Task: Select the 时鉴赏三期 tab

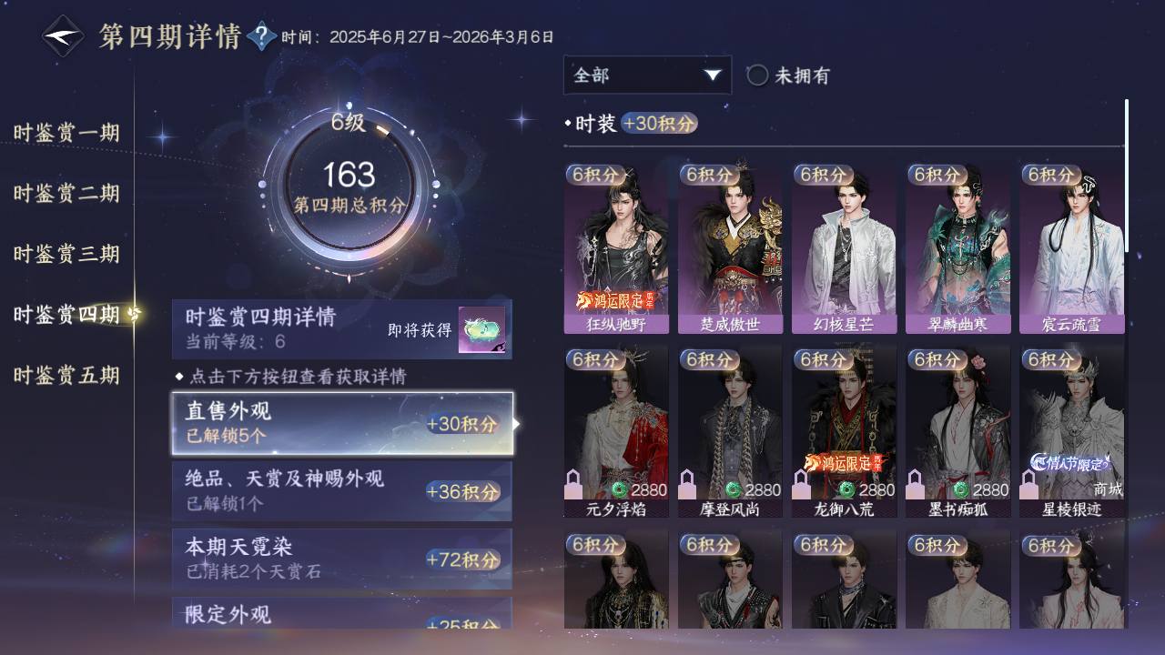Action: click(x=66, y=254)
